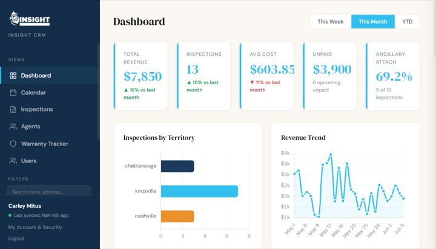
Task: Click the Insight logo in the sidebar
Action: 30,19
